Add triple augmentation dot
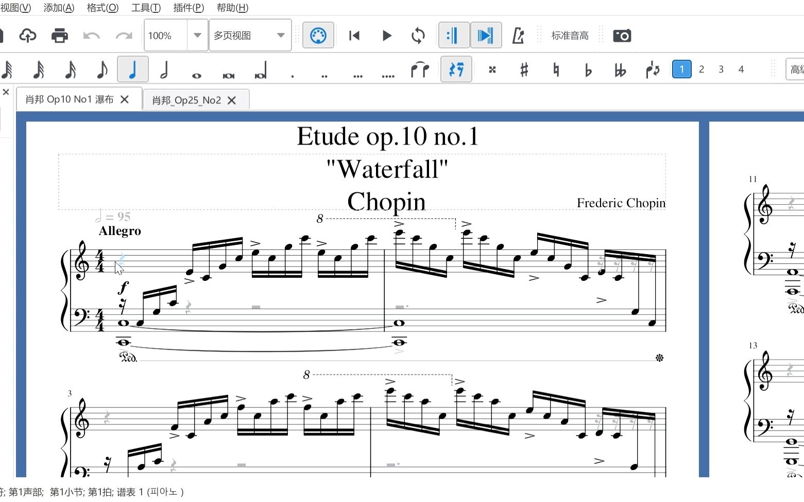 (x=357, y=76)
